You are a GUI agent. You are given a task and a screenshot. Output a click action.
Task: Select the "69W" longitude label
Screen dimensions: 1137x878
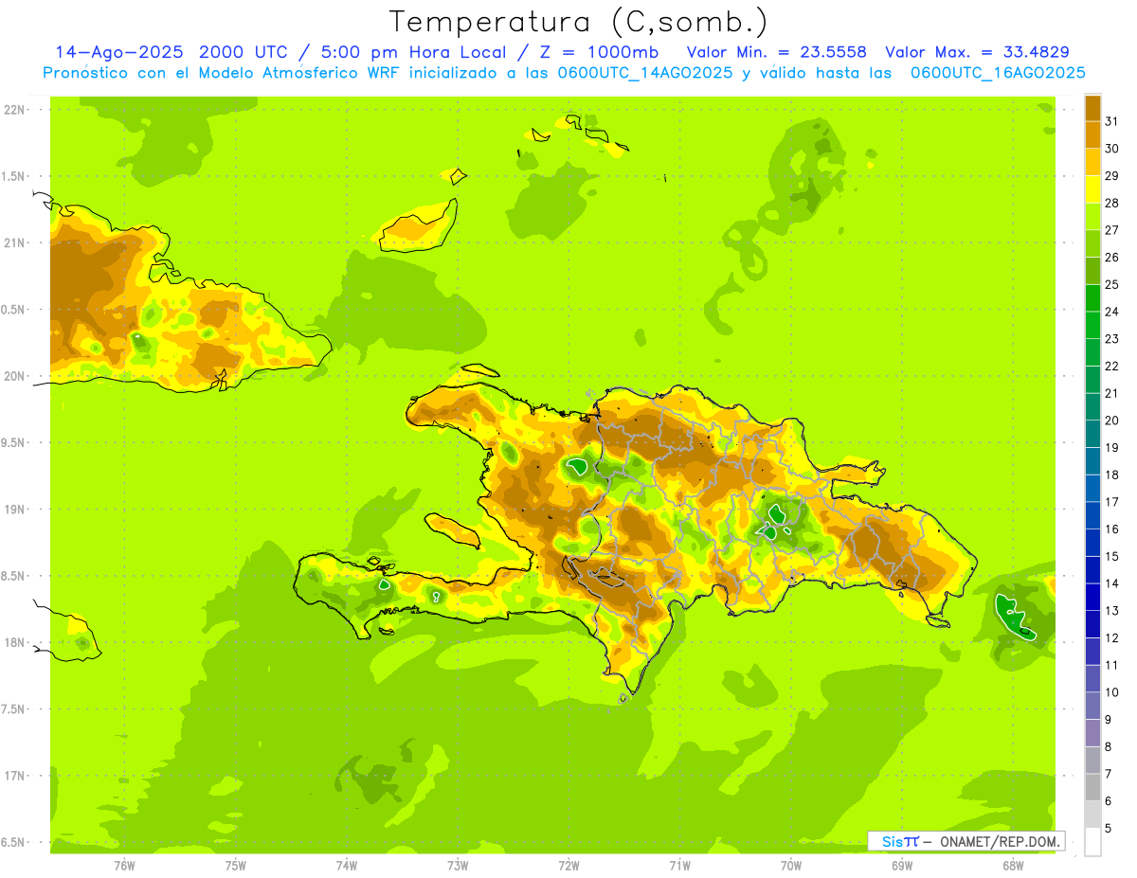[x=902, y=865]
